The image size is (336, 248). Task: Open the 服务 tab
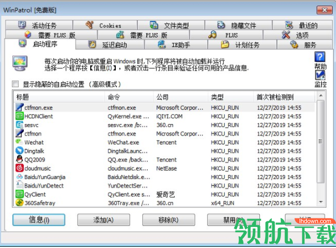tap(304, 45)
